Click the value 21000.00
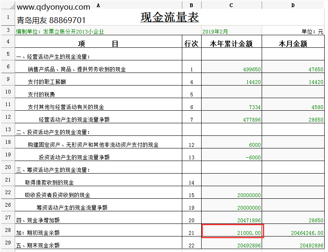The width and height of the screenshot is (328, 252). point(249,233)
